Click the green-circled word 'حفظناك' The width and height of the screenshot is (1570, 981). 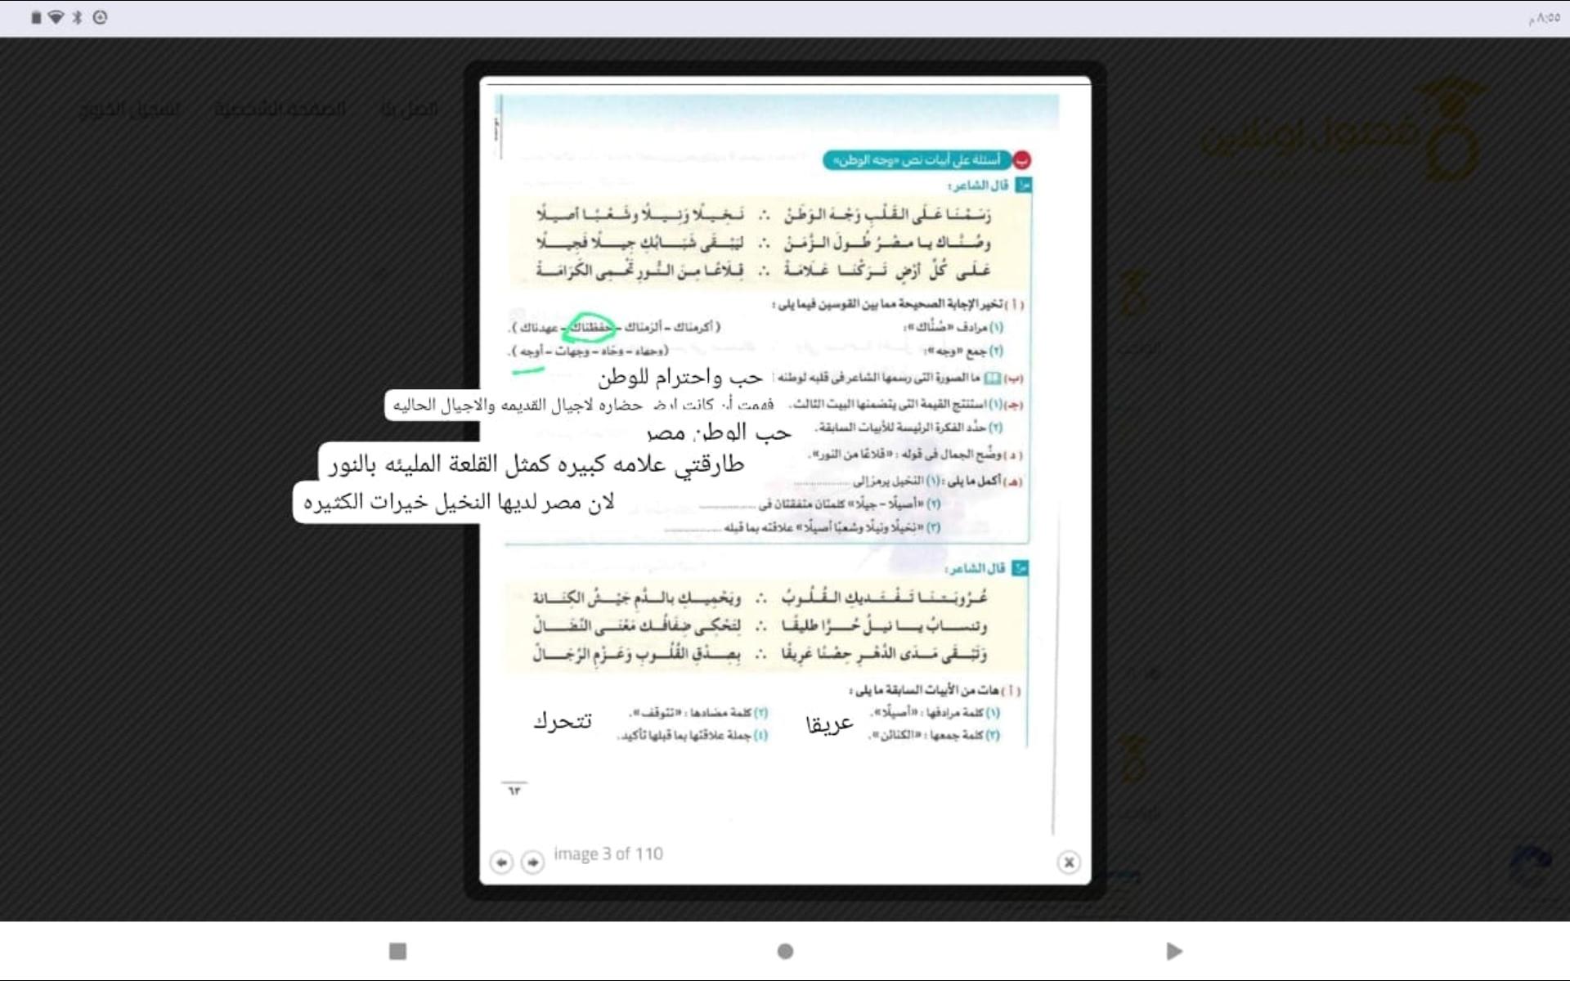pyautogui.click(x=591, y=327)
